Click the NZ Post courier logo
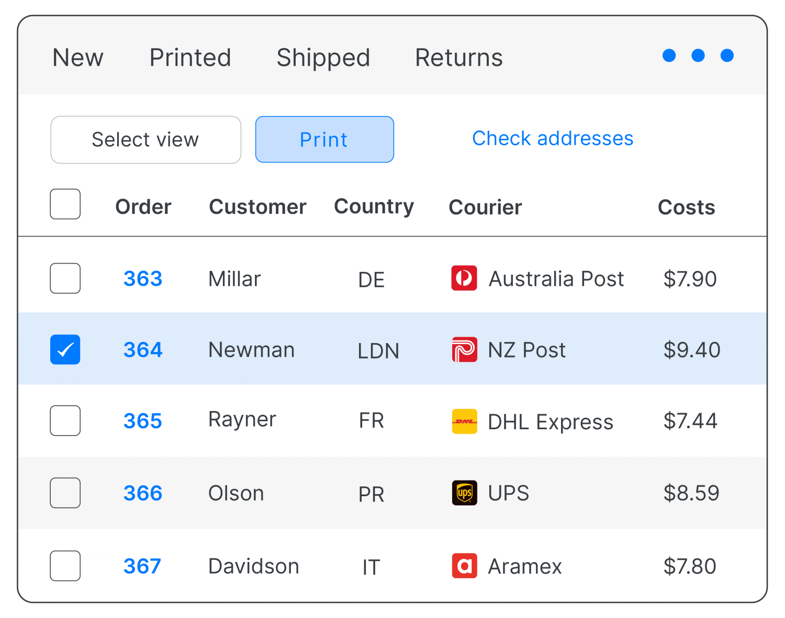 (x=464, y=350)
